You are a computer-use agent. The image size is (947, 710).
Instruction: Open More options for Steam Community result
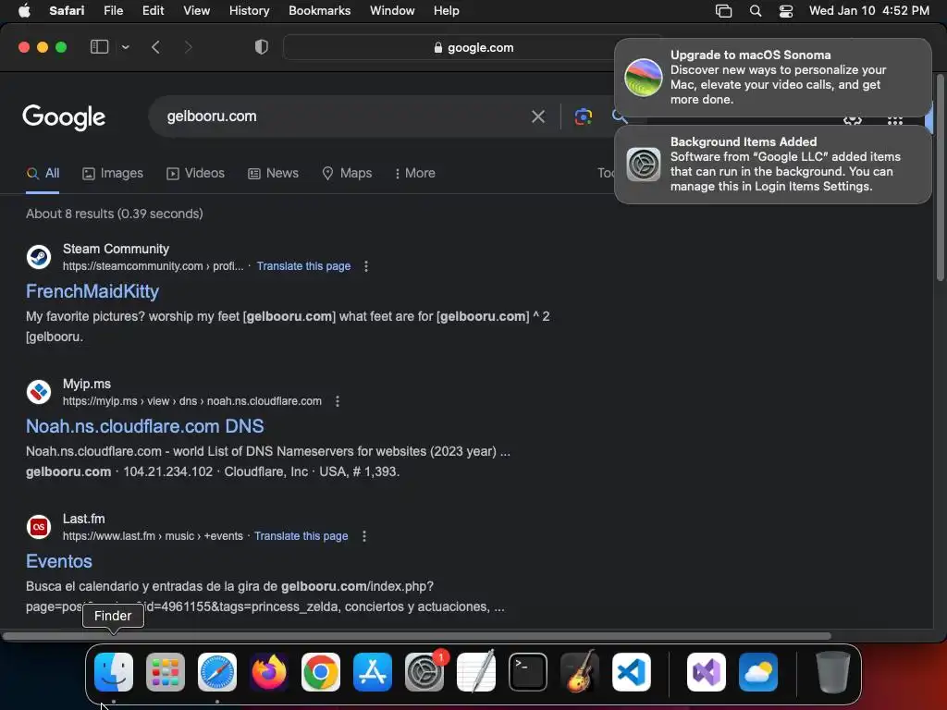click(366, 266)
